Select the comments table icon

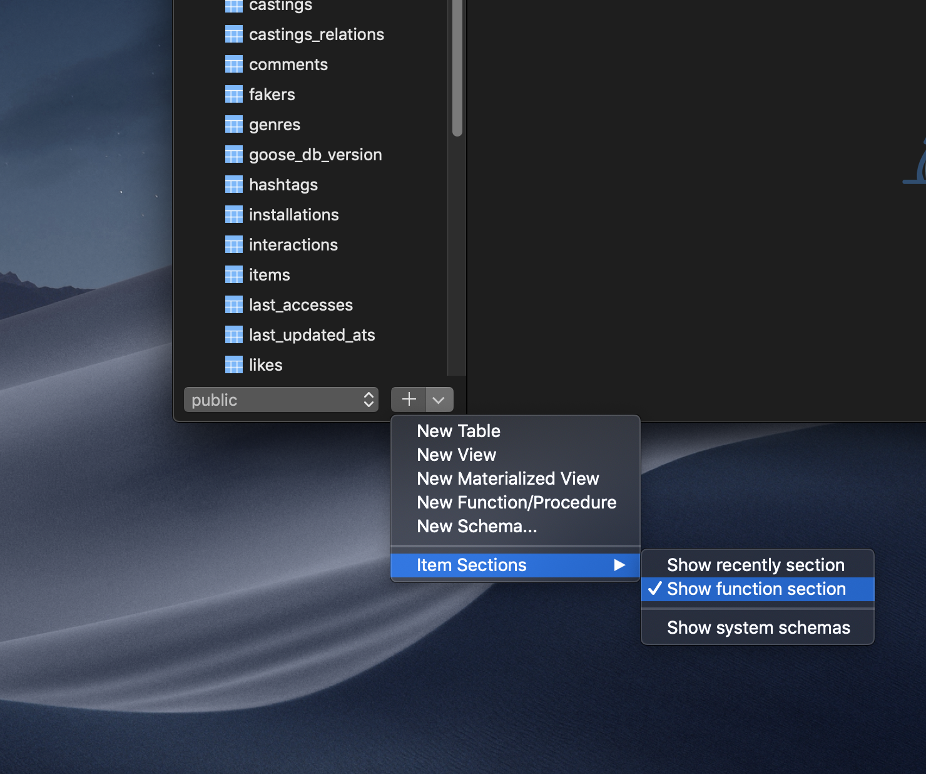pos(233,64)
